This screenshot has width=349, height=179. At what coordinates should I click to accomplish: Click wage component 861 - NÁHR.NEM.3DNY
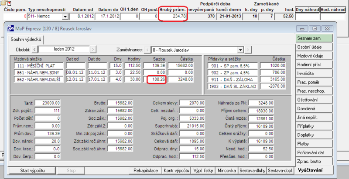pyautogui.click(x=39, y=73)
